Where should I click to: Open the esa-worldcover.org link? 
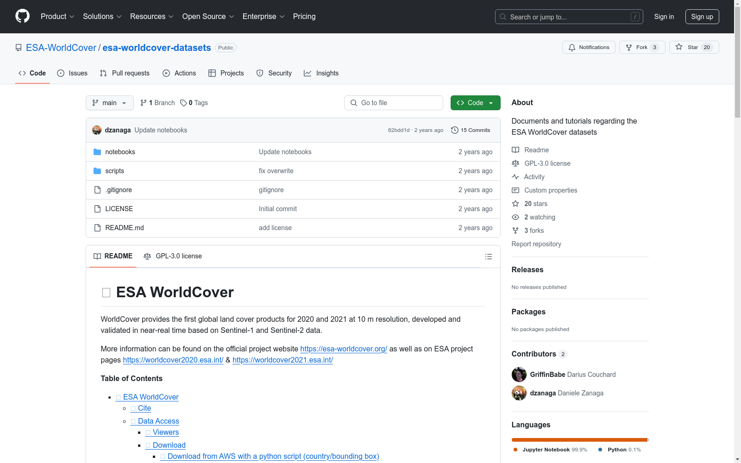click(344, 349)
